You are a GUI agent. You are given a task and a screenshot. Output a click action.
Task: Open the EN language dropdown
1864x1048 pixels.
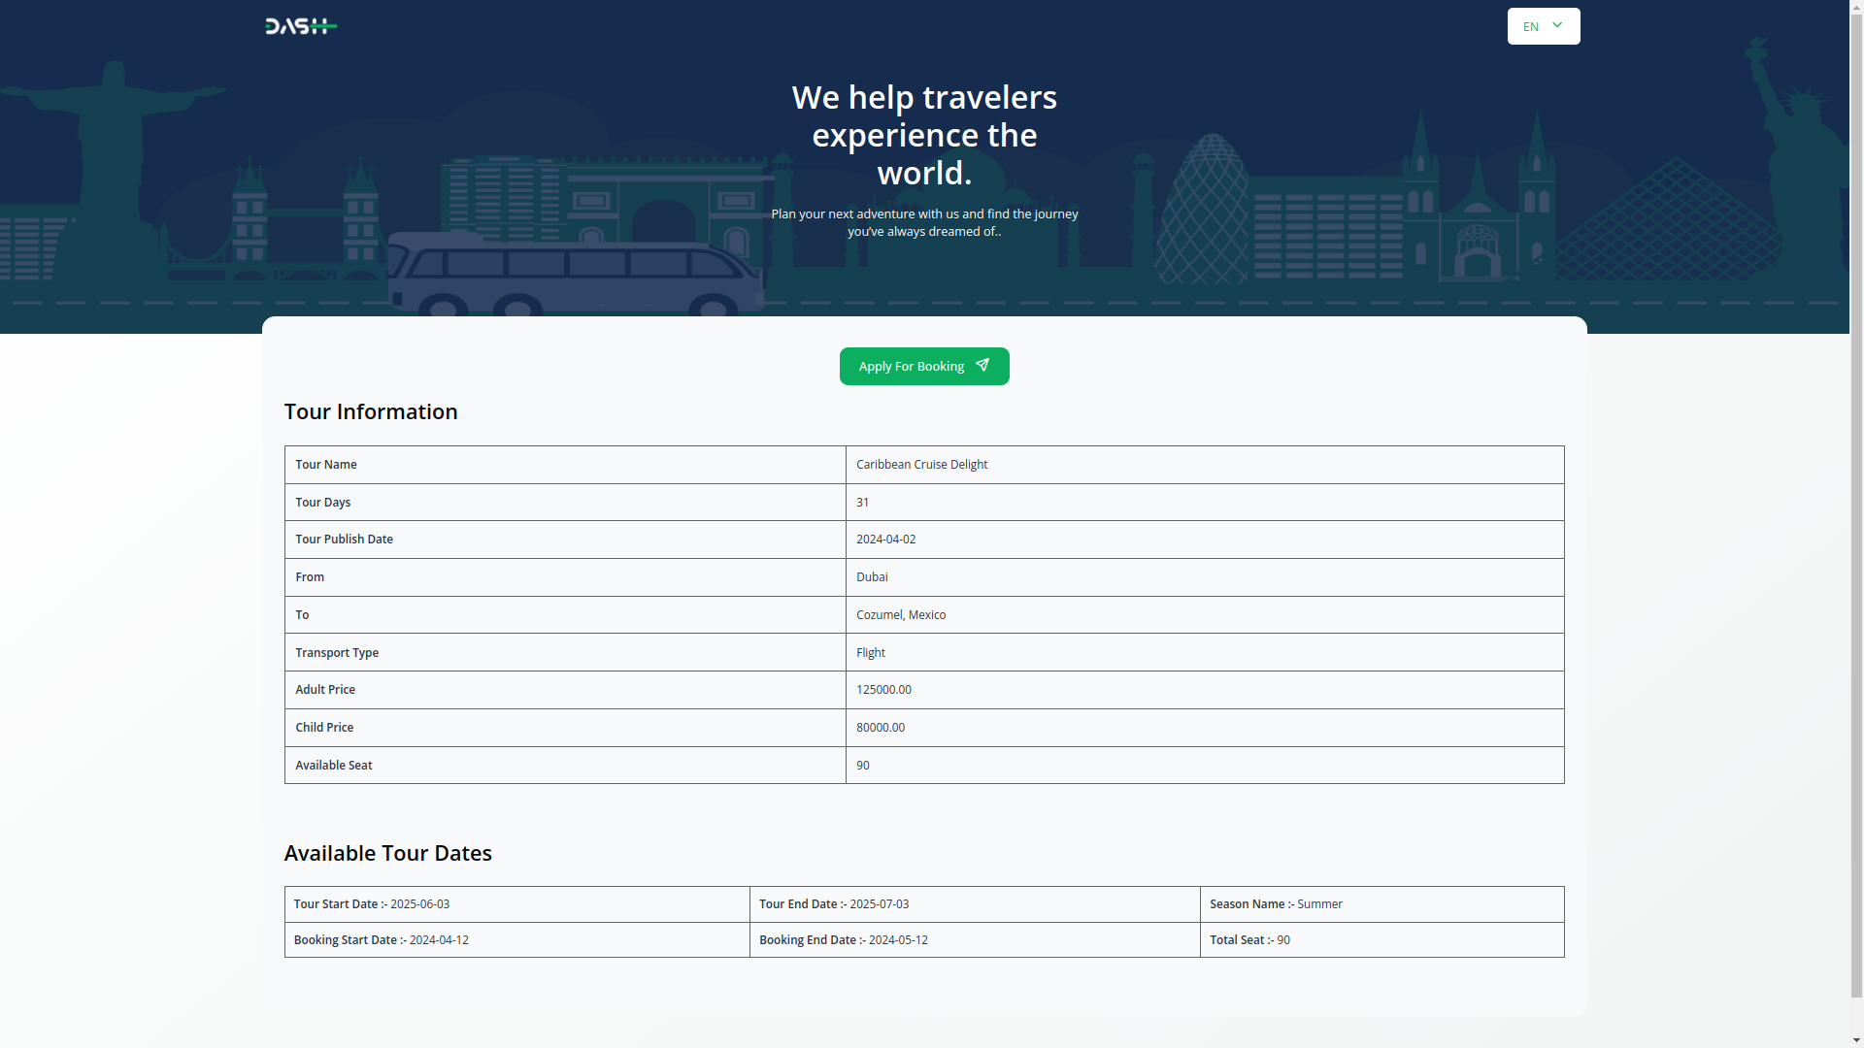pos(1543,26)
